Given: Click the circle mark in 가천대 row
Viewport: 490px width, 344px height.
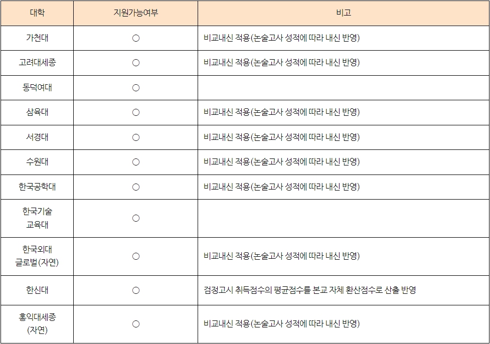Looking at the screenshot, I should pos(135,38).
